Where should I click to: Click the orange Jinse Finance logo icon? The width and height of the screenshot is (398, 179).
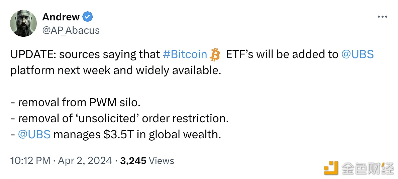(331, 168)
